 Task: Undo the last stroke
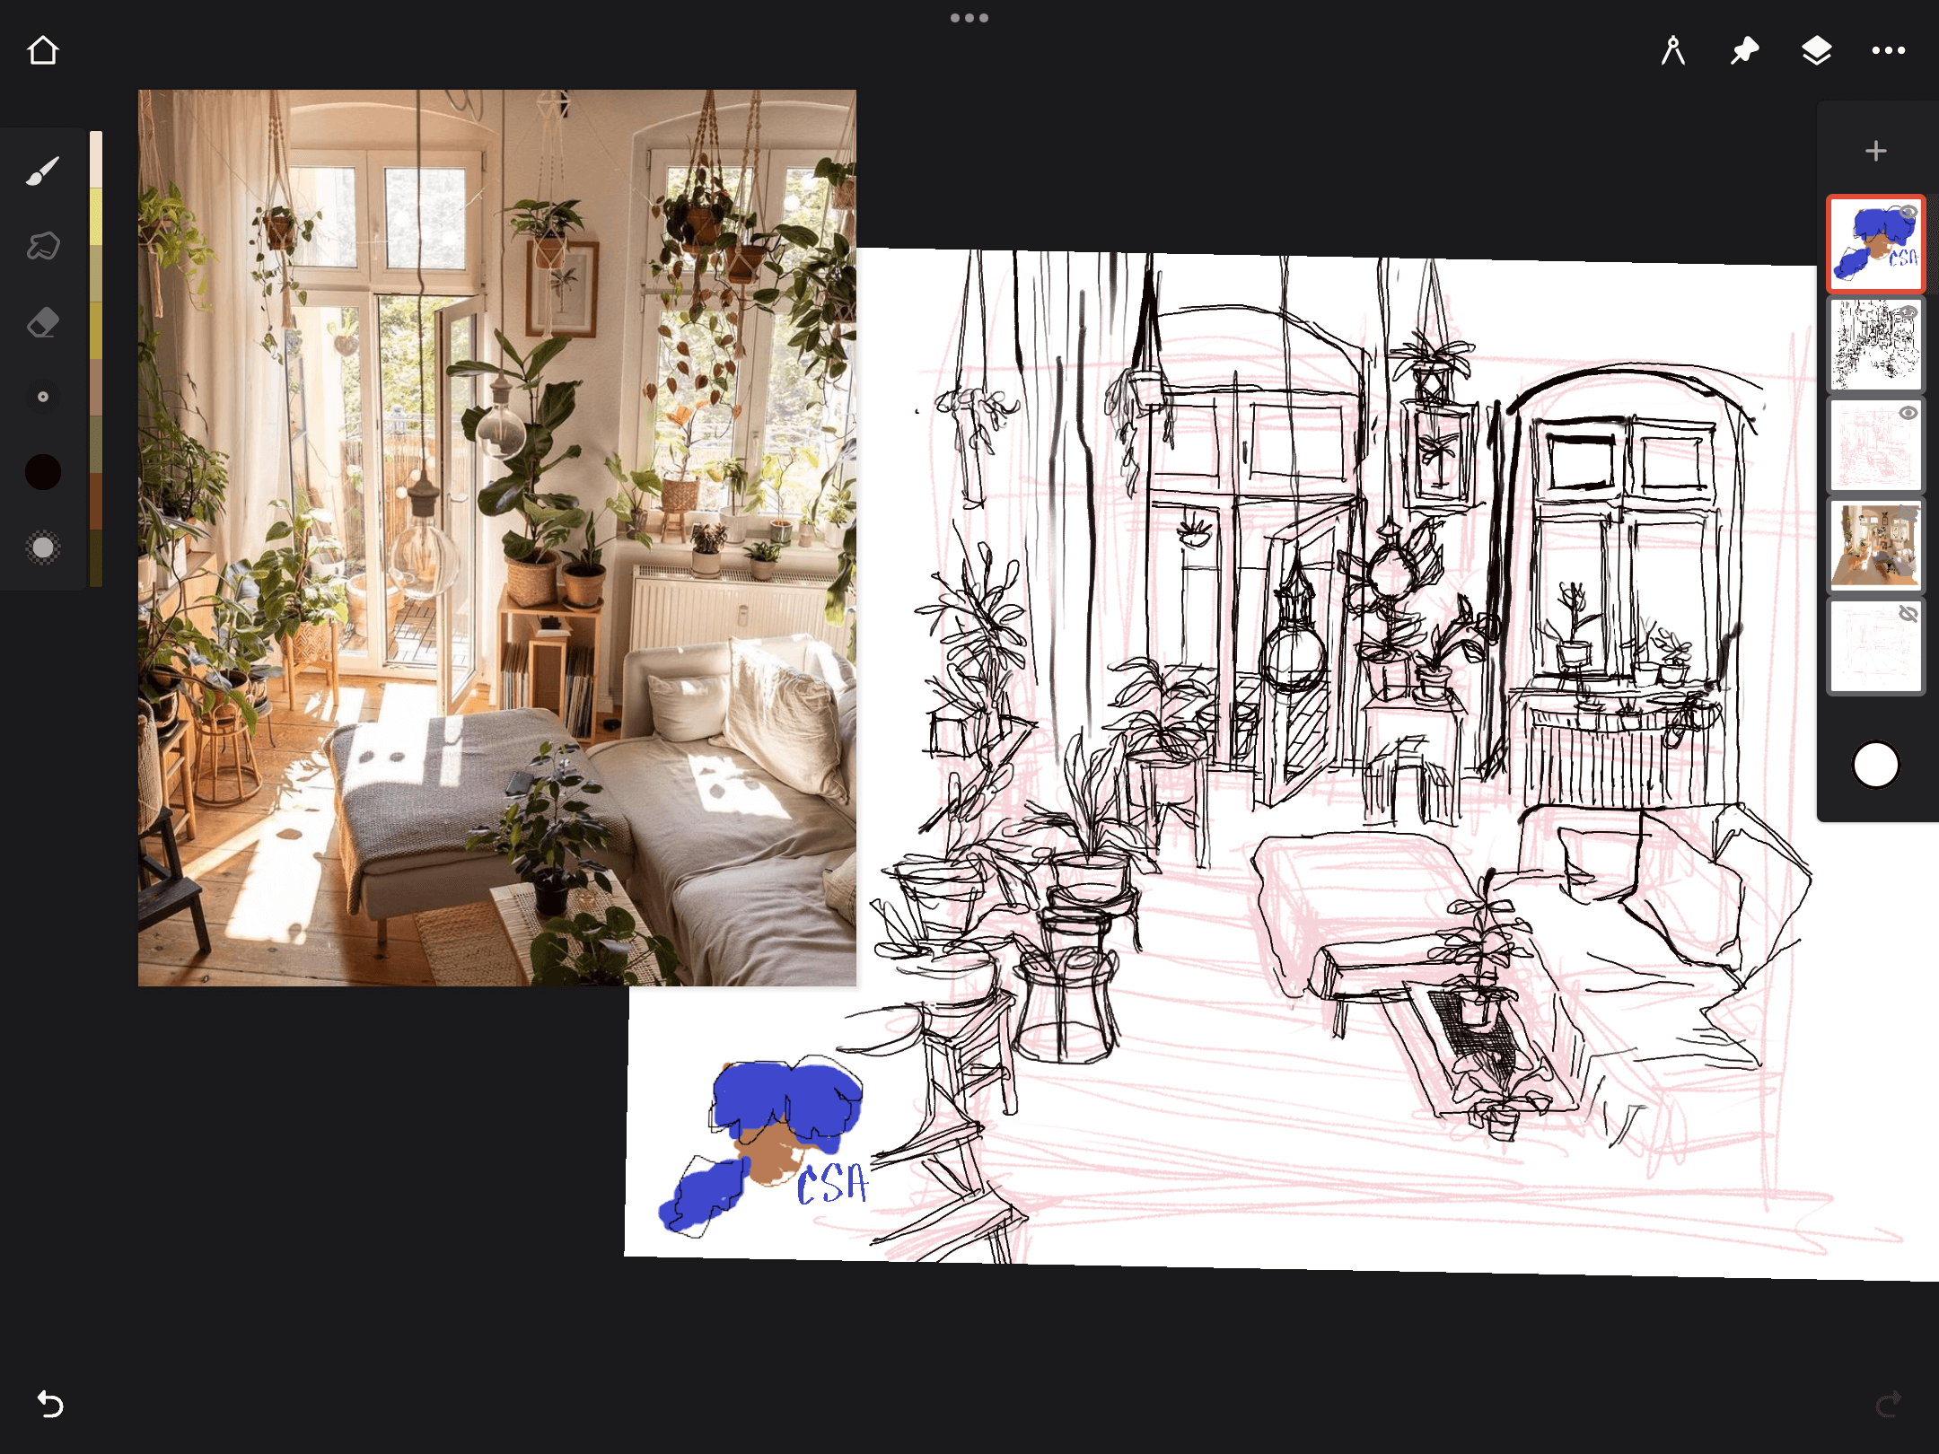[50, 1404]
